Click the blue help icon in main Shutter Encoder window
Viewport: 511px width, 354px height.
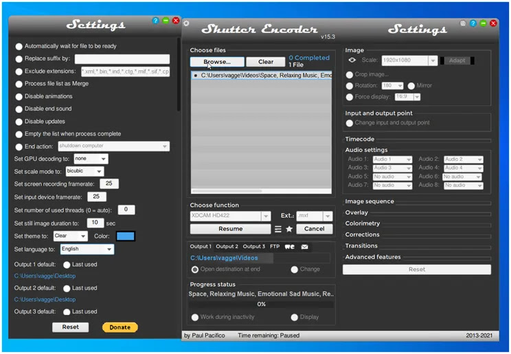tap(473, 23)
